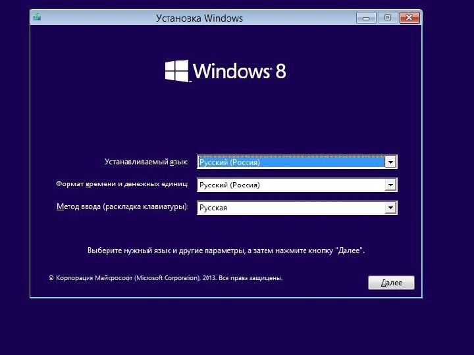Click Формат времени и денежных единиц label
This screenshot has height=355, width=474.
click(122, 184)
